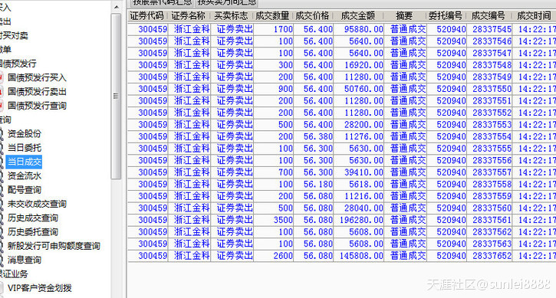This screenshot has height=298, width=556.
Task: Select the trade row with 成交金额 145808.00
Action: [x=342, y=256]
